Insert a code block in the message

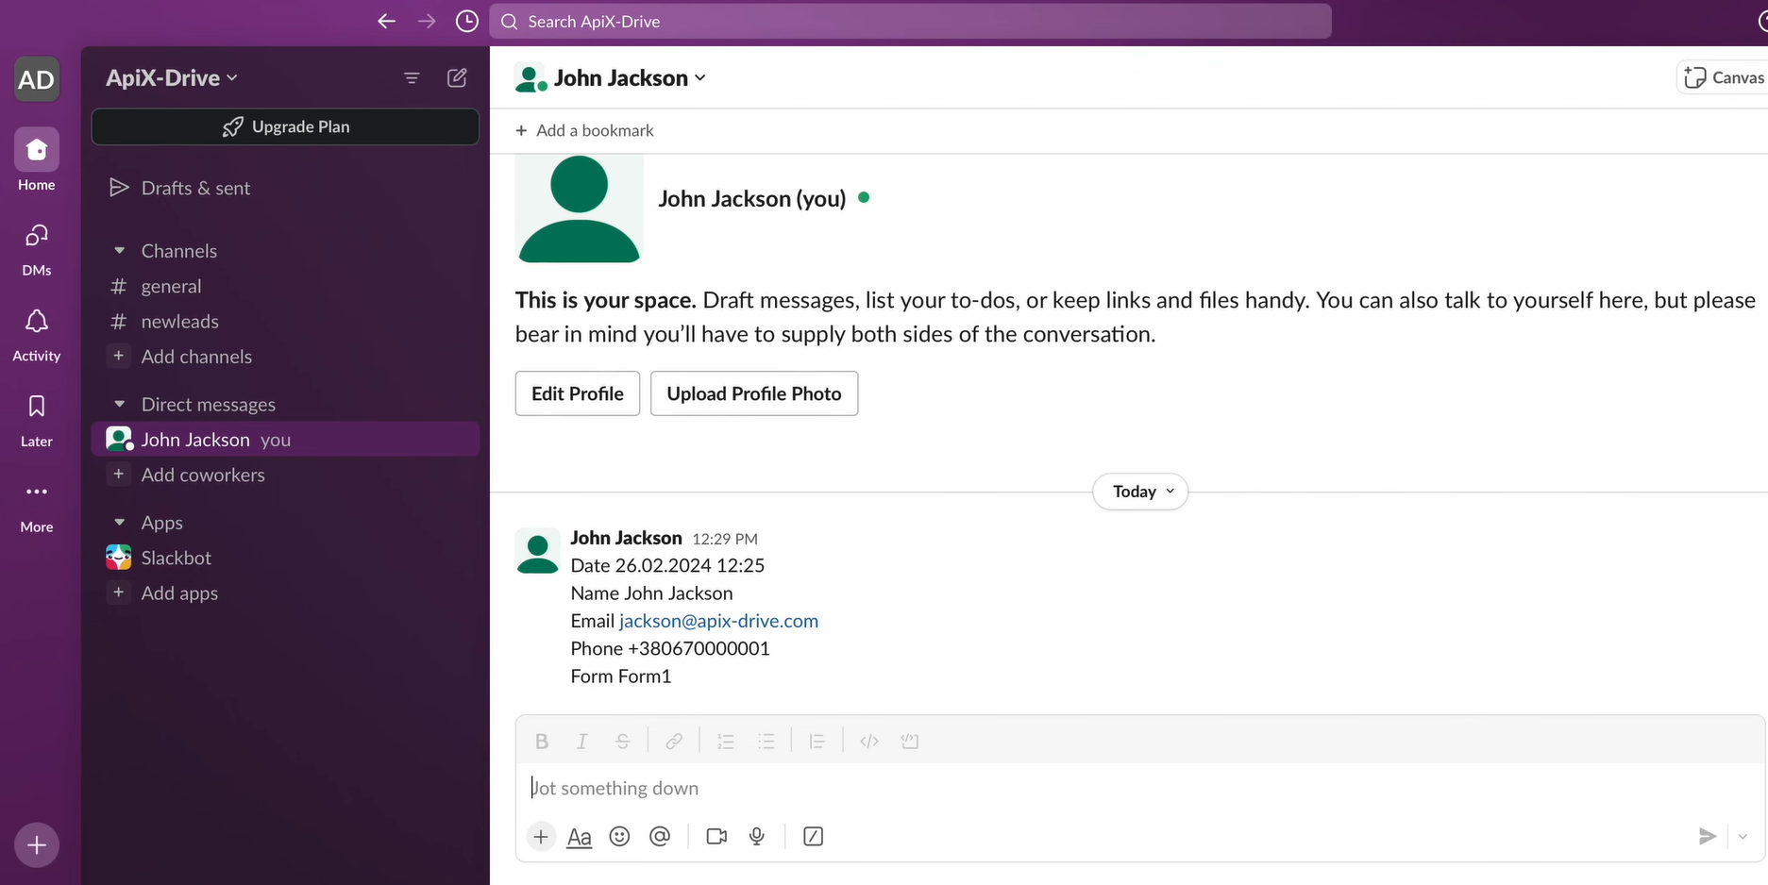click(908, 741)
